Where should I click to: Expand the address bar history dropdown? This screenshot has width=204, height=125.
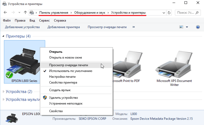(x=164, y=13)
